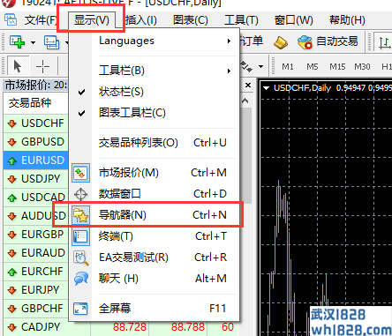Click the market watch icon beside 市场报价(M)

tap(80, 173)
